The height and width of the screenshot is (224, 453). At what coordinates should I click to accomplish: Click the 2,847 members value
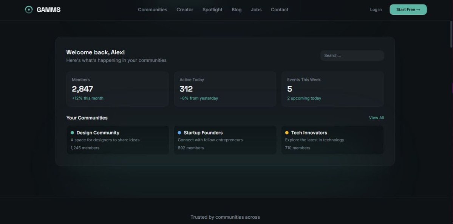tap(82, 89)
